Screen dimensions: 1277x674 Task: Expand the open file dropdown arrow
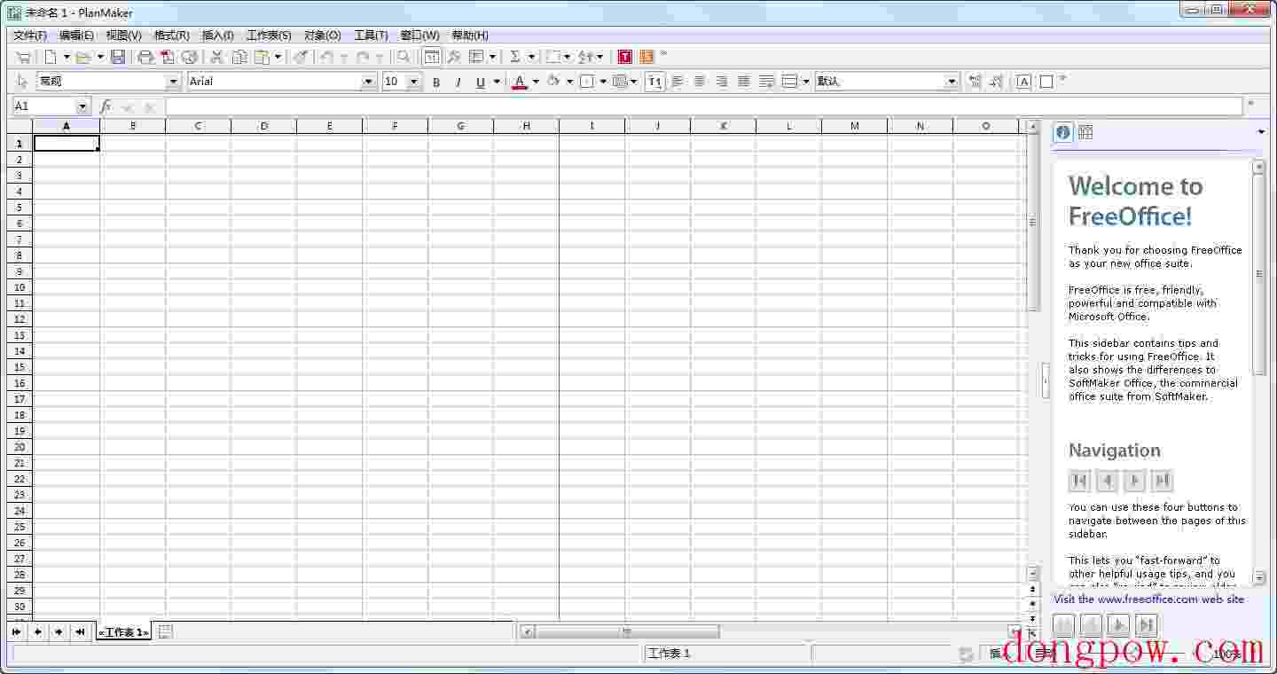pos(99,57)
